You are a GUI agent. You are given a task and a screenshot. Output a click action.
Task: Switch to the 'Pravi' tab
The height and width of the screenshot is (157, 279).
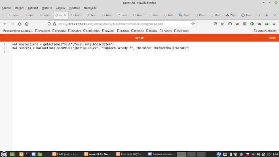200,15
